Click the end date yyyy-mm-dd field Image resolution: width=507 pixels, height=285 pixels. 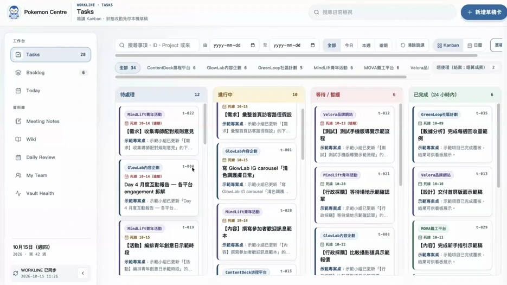pos(294,46)
